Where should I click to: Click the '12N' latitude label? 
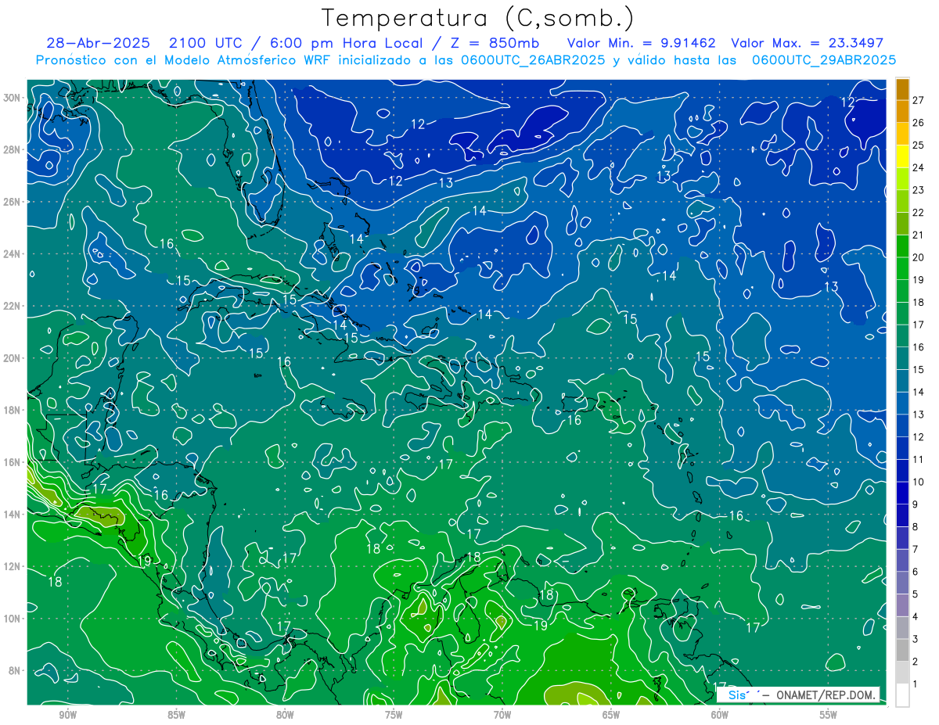coord(13,566)
